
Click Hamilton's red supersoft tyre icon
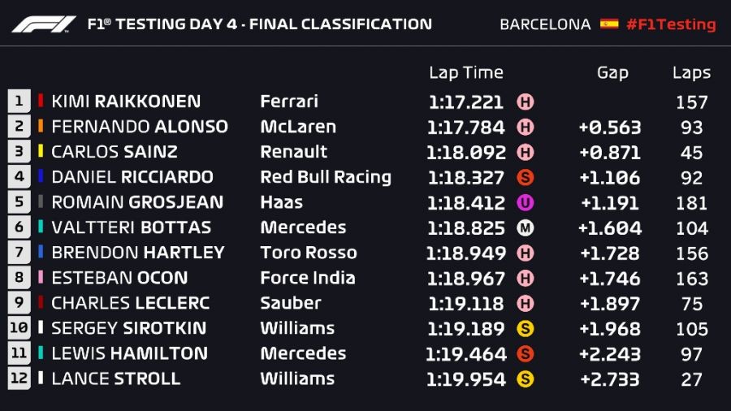pyautogui.click(x=526, y=354)
